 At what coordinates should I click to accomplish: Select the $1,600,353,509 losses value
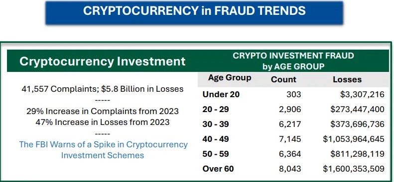[x=354, y=169]
